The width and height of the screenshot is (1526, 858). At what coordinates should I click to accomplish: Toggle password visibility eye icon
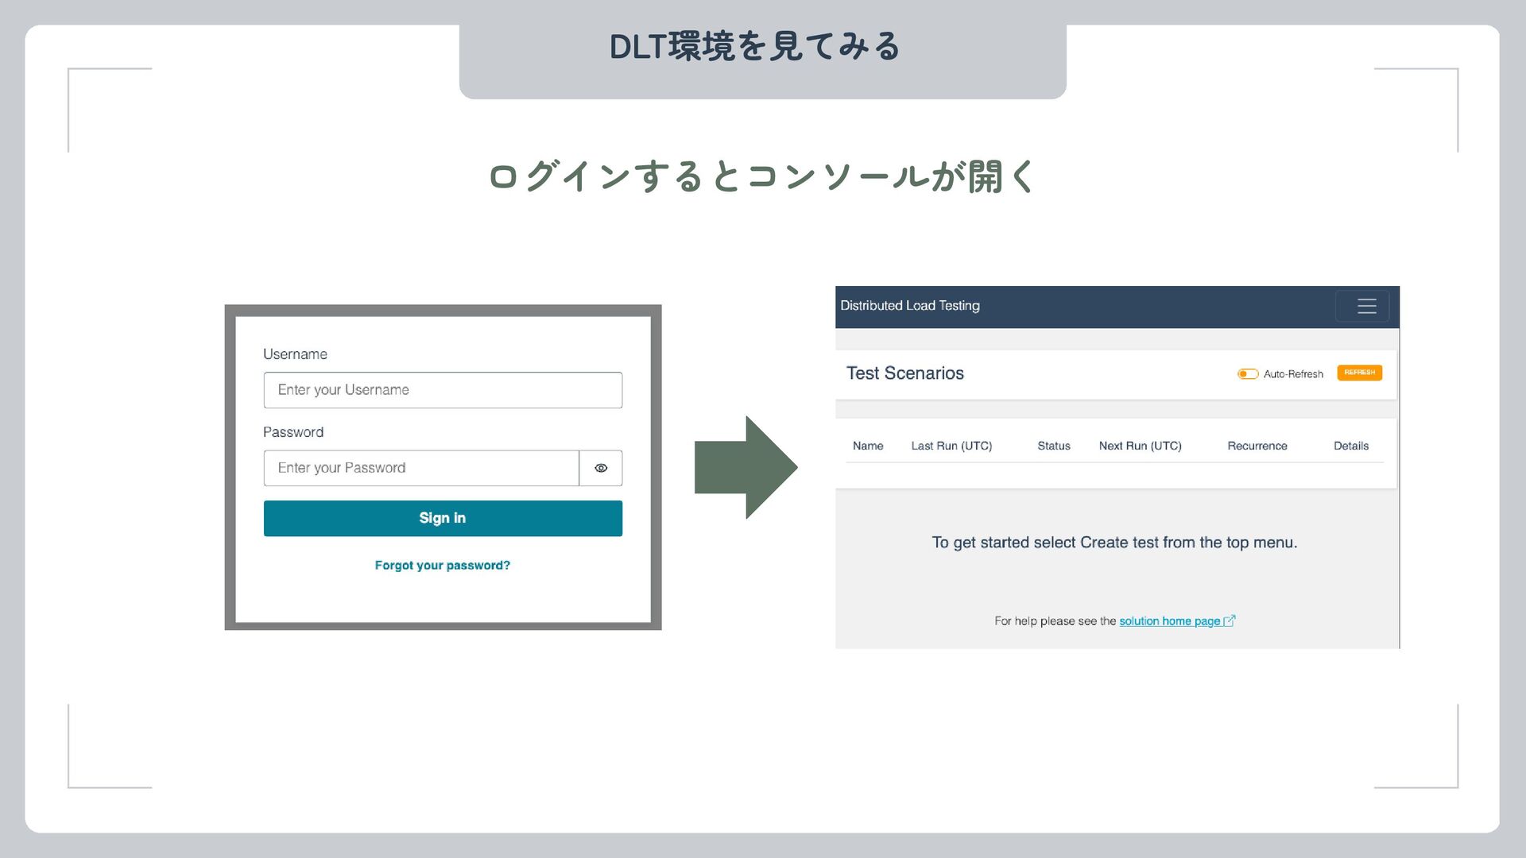601,469
